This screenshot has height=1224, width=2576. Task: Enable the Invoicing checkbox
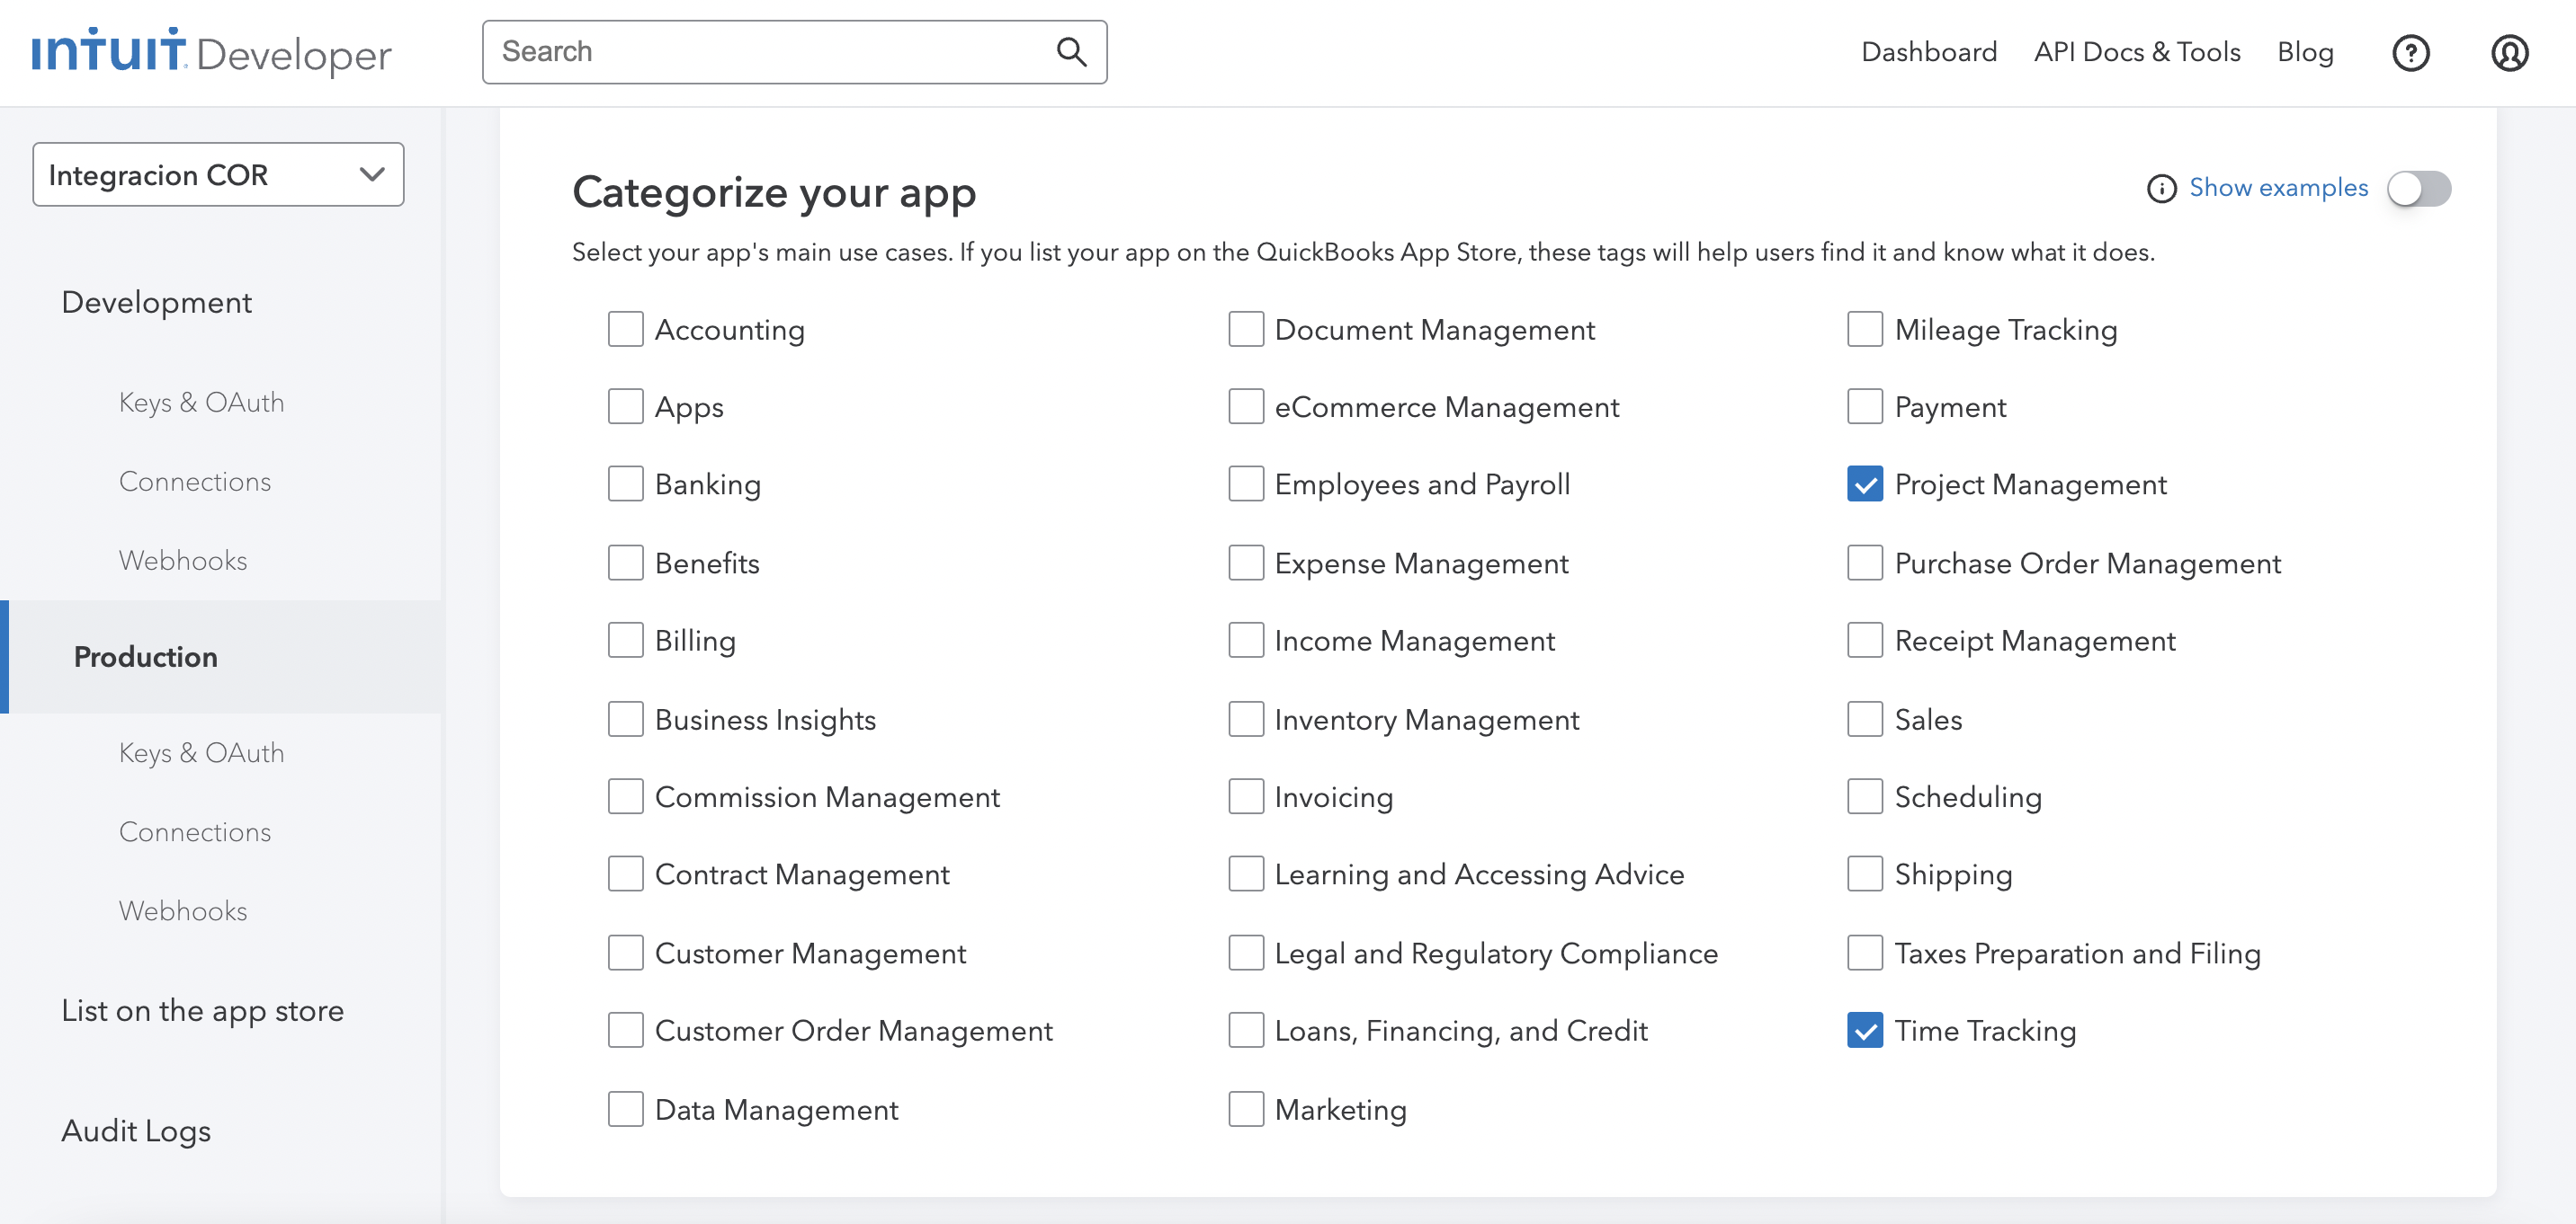pos(1246,797)
